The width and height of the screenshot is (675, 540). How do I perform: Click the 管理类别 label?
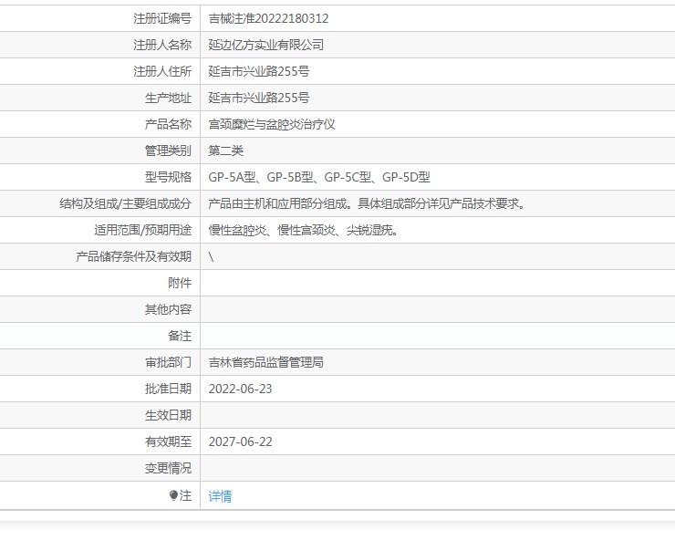click(169, 151)
